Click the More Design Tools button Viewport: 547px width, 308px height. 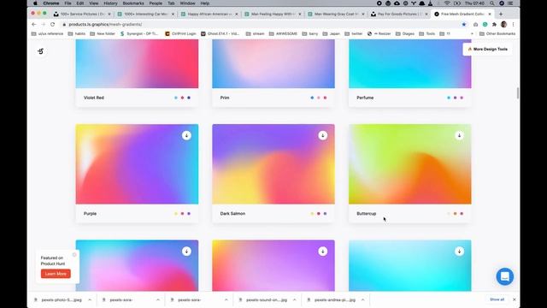tap(488, 50)
